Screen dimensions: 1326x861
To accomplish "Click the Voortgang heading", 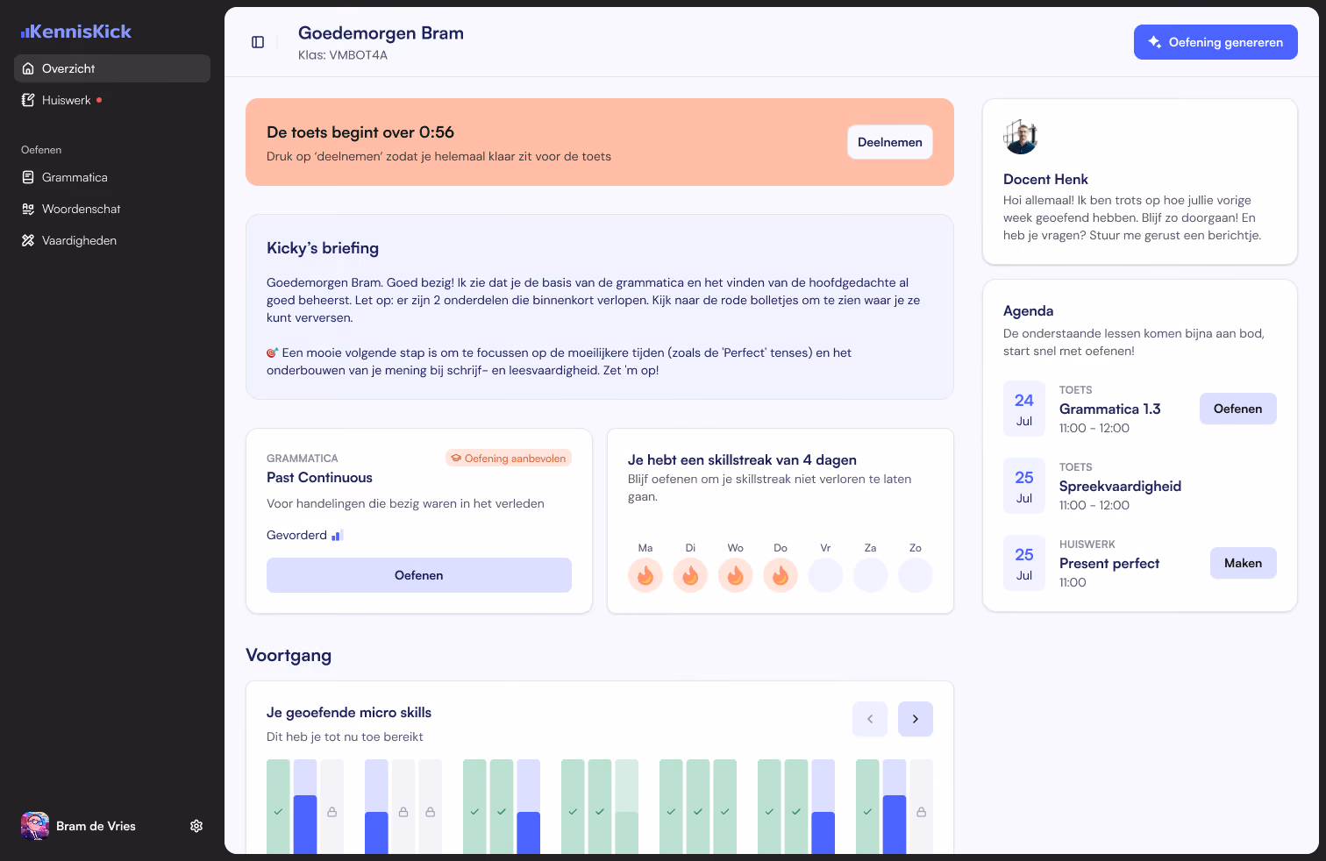I will point(289,656).
